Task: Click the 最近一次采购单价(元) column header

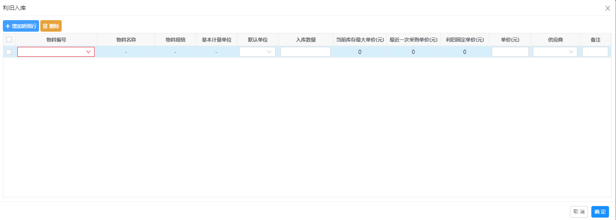Action: click(413, 40)
